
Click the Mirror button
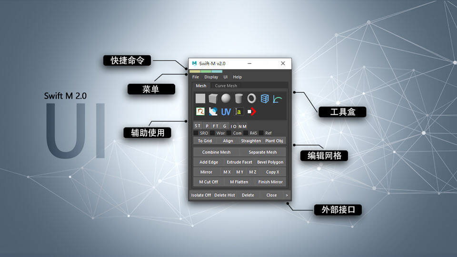(x=206, y=172)
